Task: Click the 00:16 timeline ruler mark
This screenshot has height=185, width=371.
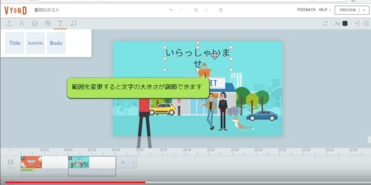Action: coord(211,150)
